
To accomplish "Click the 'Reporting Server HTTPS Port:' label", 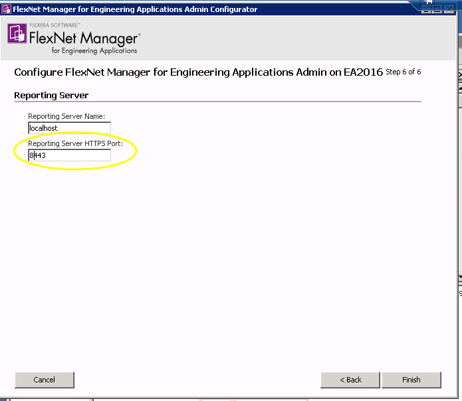I will tap(75, 143).
